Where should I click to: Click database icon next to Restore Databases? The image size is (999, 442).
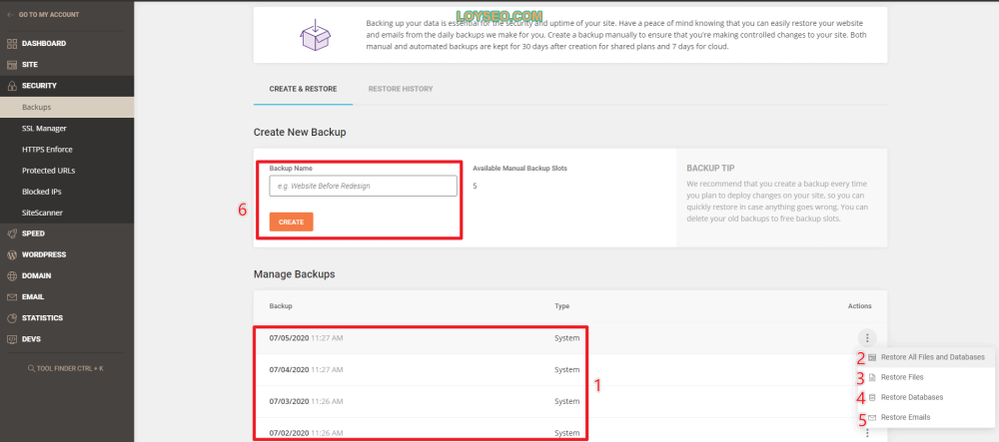[x=872, y=397]
